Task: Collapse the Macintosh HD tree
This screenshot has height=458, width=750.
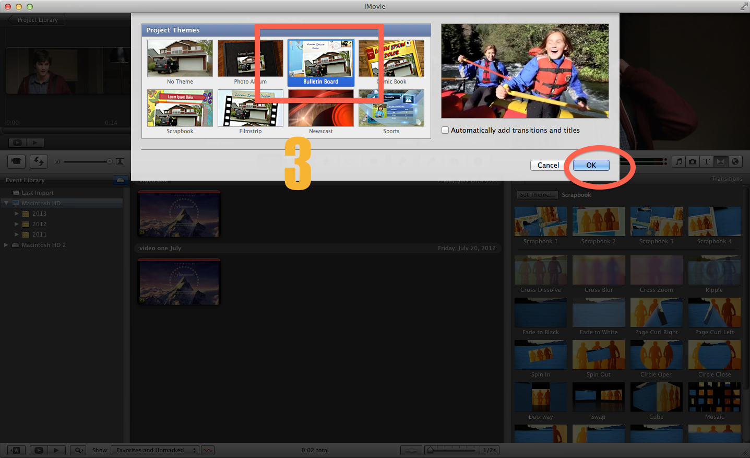Action: click(x=6, y=203)
